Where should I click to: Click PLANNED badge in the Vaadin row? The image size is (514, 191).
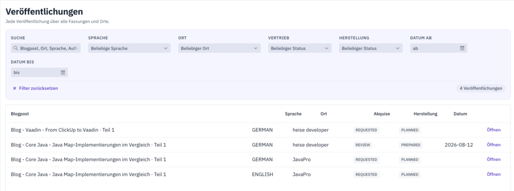410,130
